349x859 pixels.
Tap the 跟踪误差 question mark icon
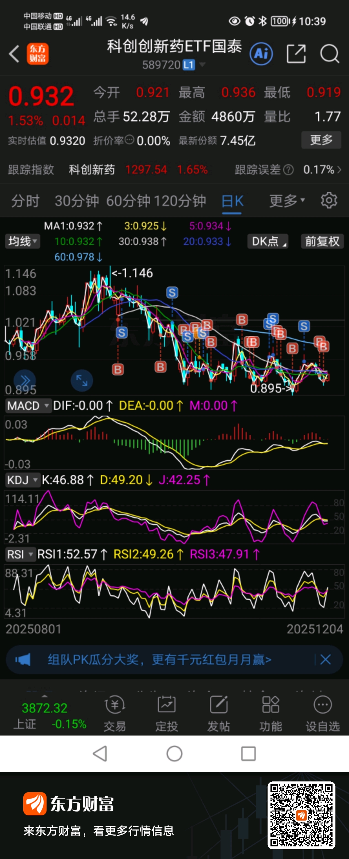[x=288, y=170]
